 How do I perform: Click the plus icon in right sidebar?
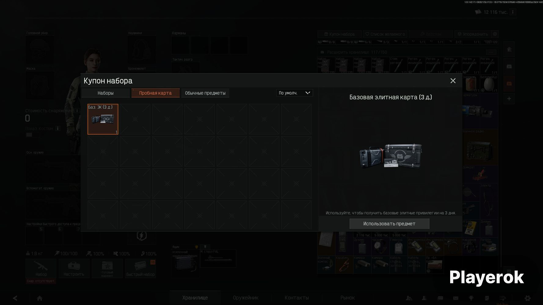tap(509, 99)
